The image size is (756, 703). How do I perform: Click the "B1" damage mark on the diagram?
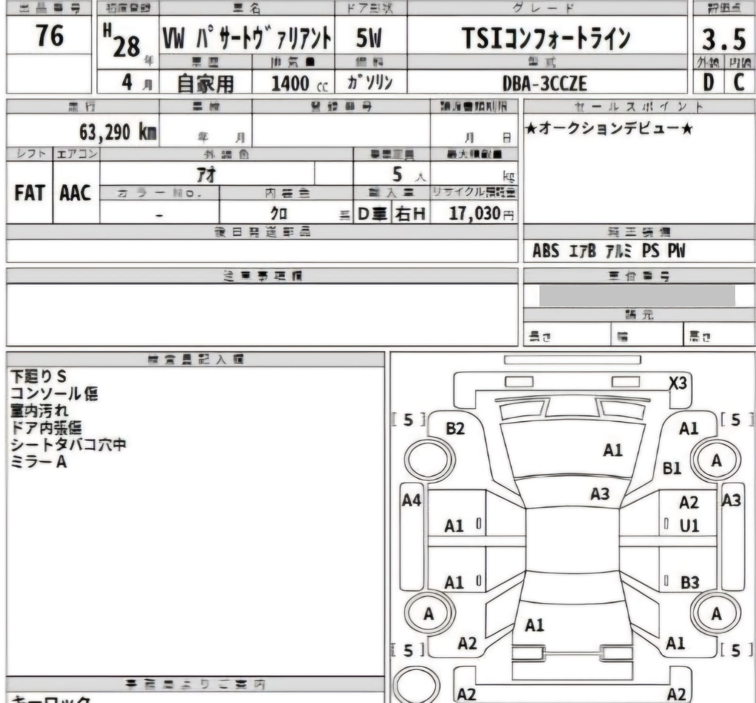(x=672, y=469)
